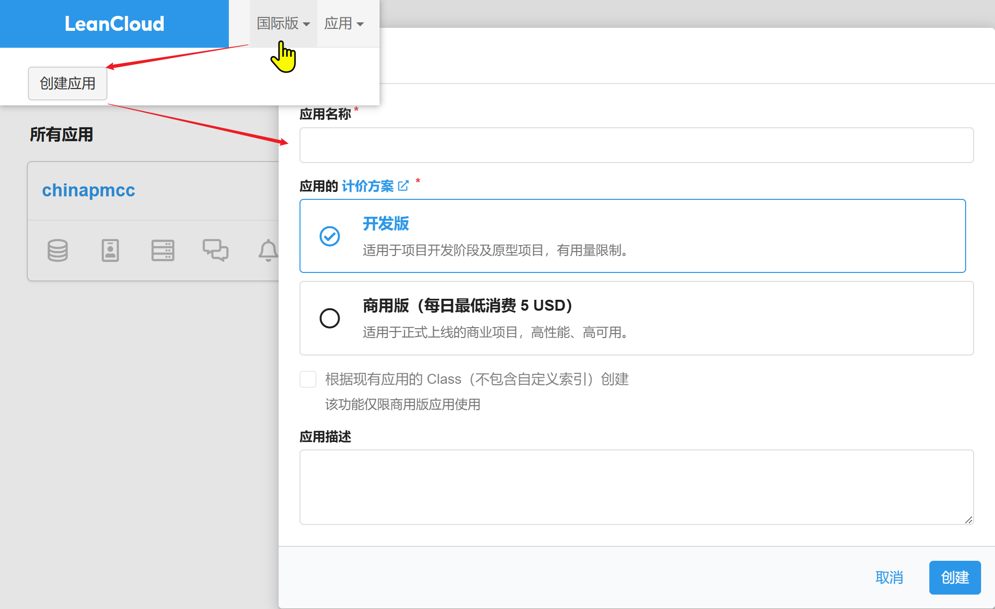Open the data storage database icon

coord(58,251)
